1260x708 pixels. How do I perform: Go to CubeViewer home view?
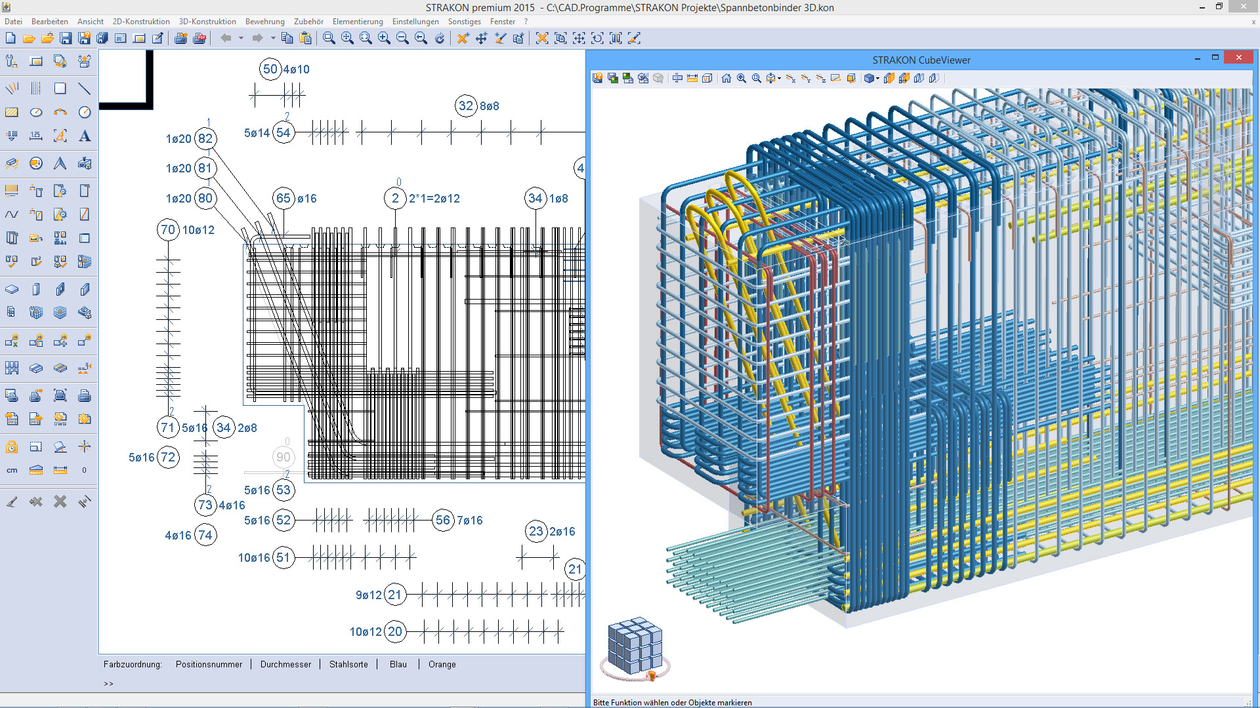[x=726, y=78]
